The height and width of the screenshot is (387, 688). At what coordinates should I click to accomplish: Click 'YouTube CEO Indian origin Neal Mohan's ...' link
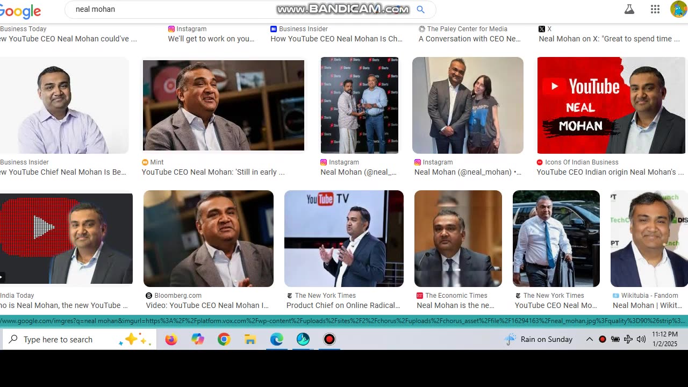611,172
